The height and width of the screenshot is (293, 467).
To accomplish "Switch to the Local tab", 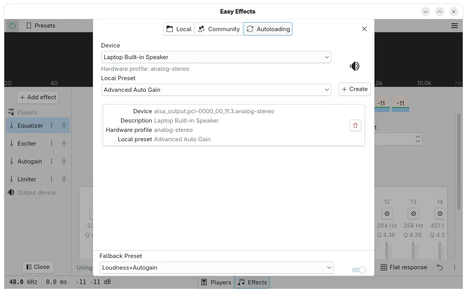I will pos(179,29).
